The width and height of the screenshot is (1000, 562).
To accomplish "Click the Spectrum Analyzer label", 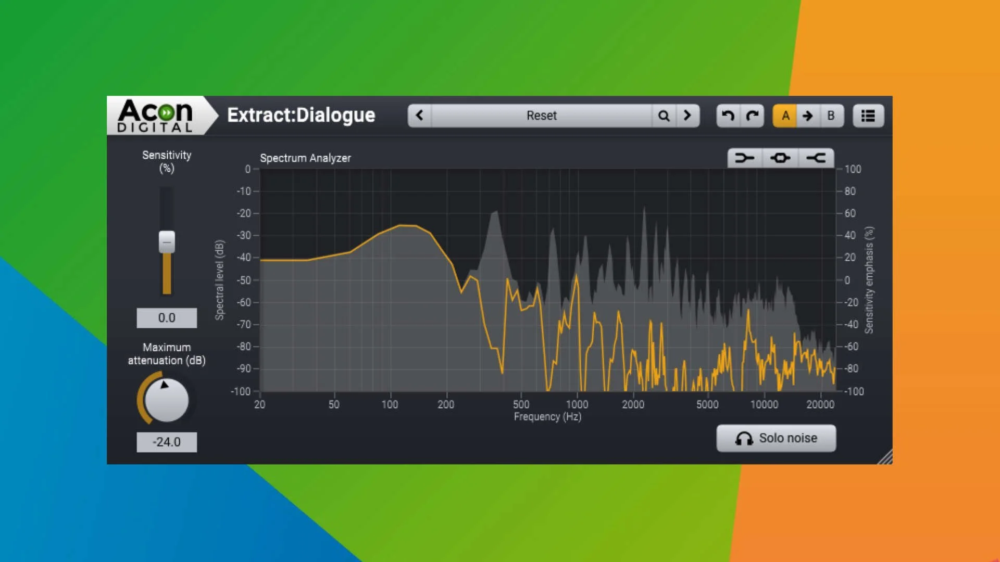I will [306, 158].
